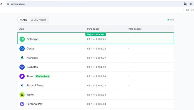Viewport: 194px width, 110px height.
Task: Click Ripio rate R$ 1 = $ 287,84
Action: [x=96, y=76]
